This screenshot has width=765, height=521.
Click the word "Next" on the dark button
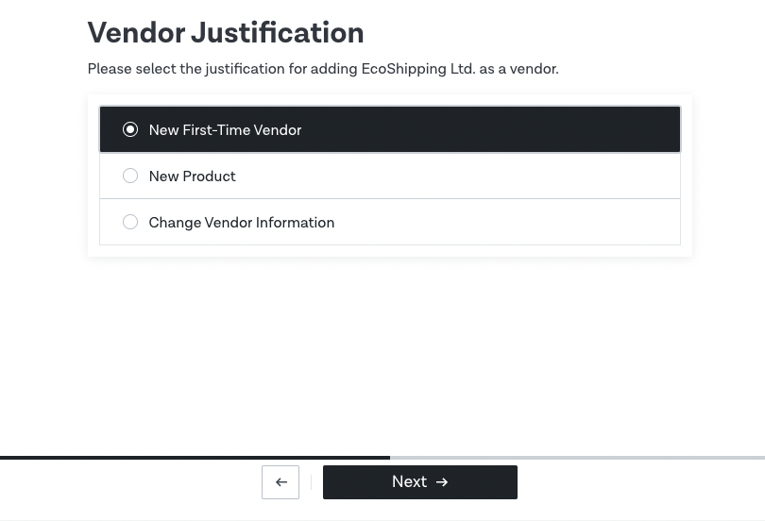409,482
